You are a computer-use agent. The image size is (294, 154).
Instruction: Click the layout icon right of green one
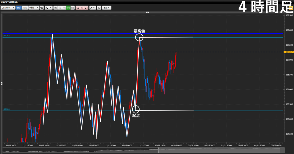click(x=73, y=8)
